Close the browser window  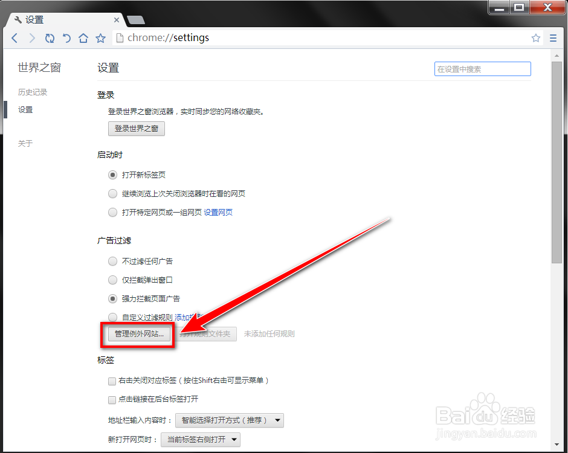tap(547, 8)
